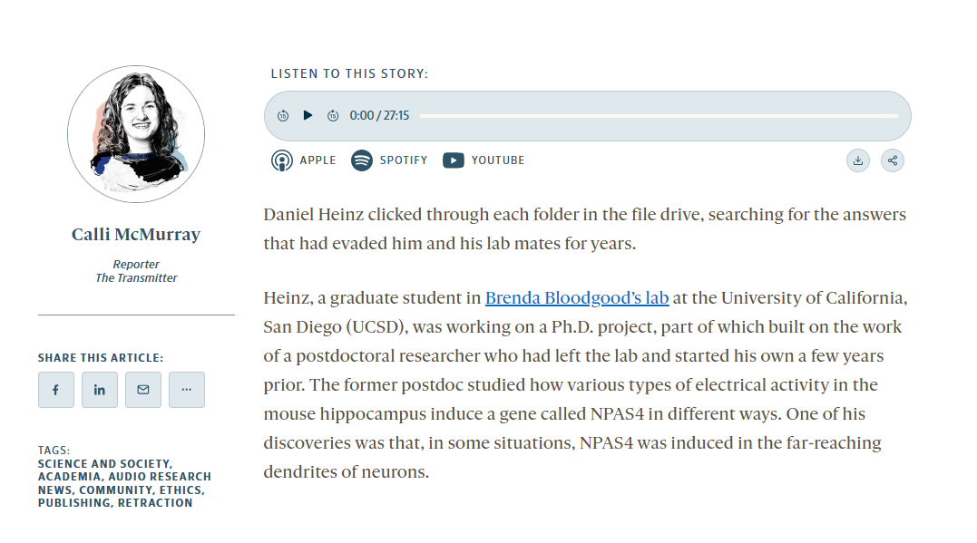Screen dimensions: 977x543
Task: Click The Transmitter under Reporter
Action: click(136, 278)
